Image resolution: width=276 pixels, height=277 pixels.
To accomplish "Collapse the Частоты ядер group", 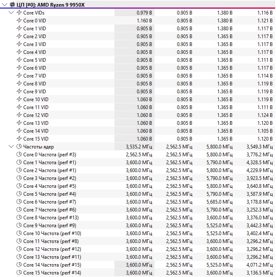I will click(11, 146).
